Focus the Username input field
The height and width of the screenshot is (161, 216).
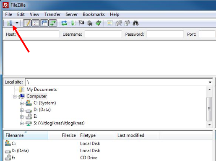coord(103,34)
